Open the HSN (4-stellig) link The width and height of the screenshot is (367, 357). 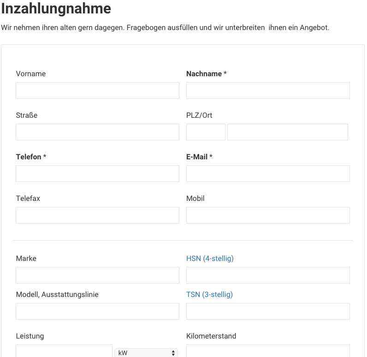click(x=210, y=259)
